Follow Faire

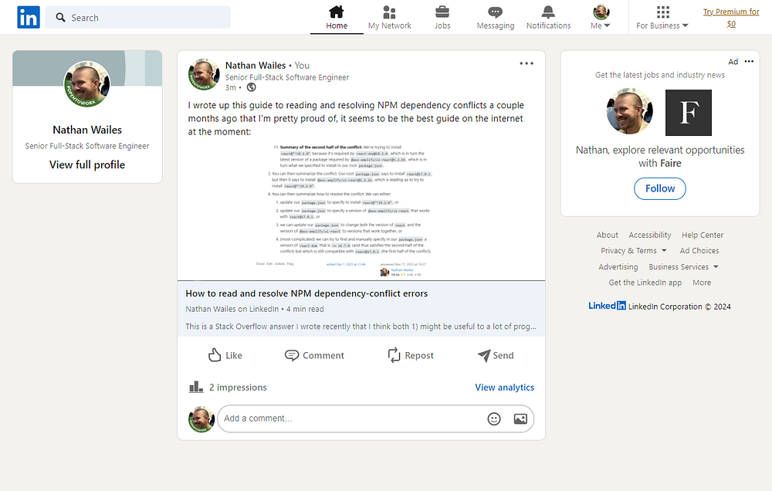[x=660, y=188]
